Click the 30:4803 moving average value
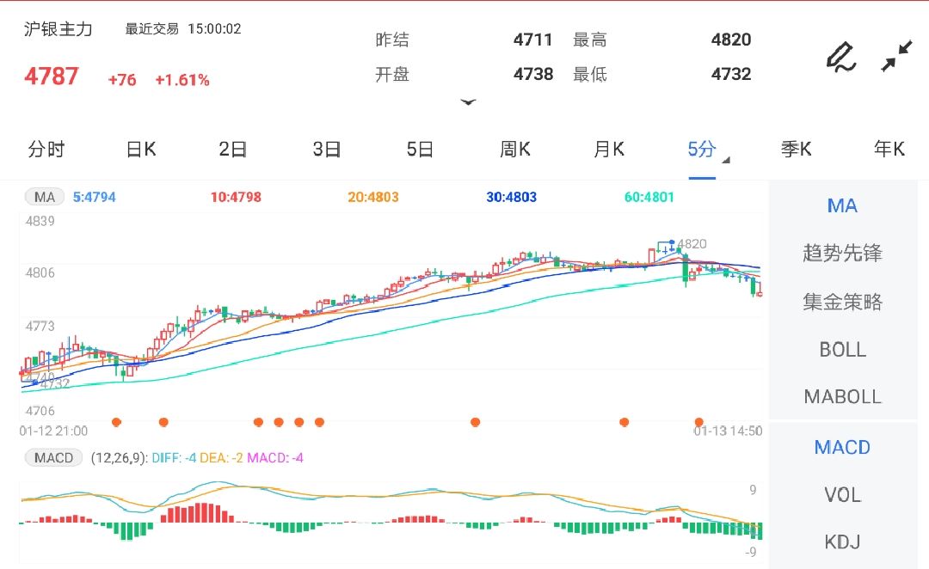 (x=511, y=197)
